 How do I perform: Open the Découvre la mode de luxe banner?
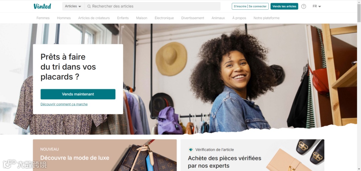(105, 155)
